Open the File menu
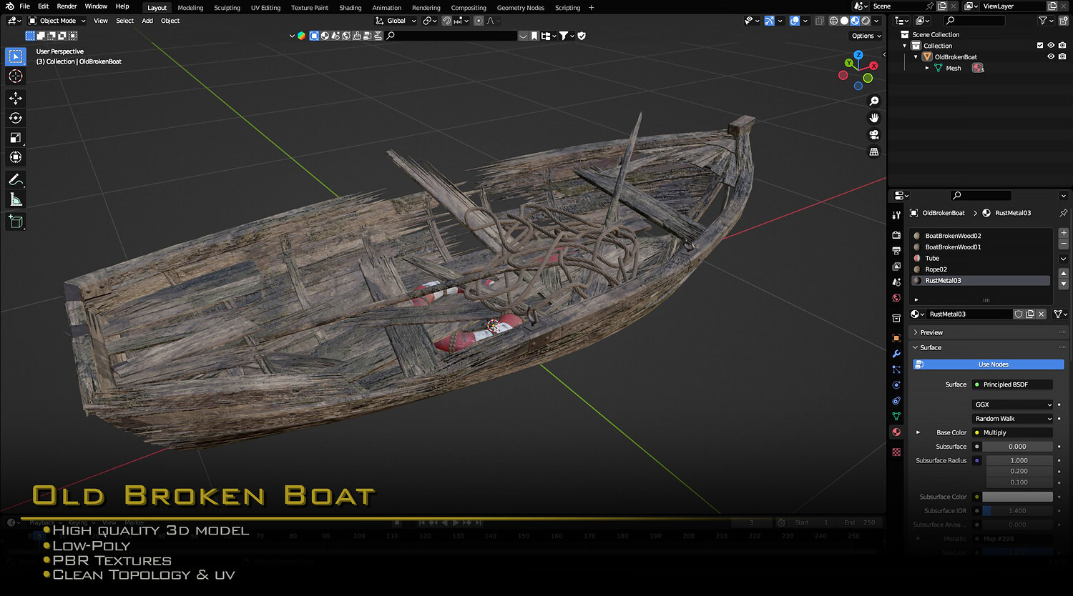The width and height of the screenshot is (1073, 596). [25, 6]
